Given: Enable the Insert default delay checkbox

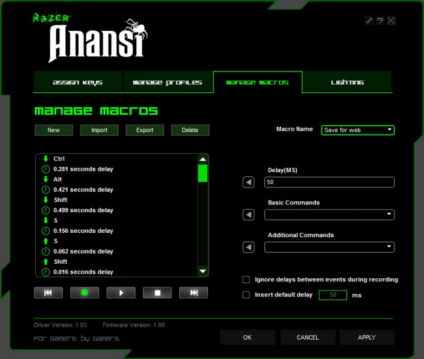Looking at the screenshot, I should pyautogui.click(x=246, y=295).
